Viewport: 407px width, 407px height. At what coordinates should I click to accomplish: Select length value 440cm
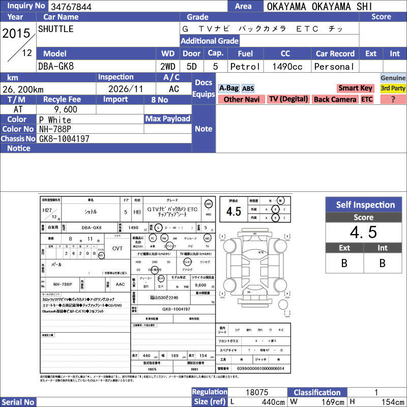pyautogui.click(x=273, y=402)
